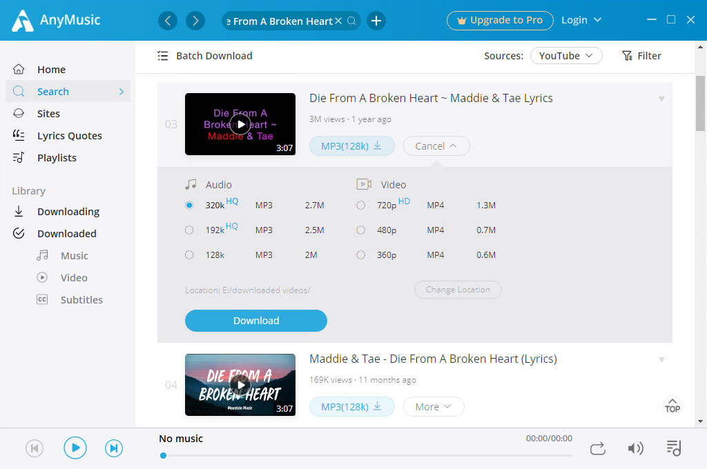Click the Change Location button
The width and height of the screenshot is (707, 469).
click(x=458, y=290)
